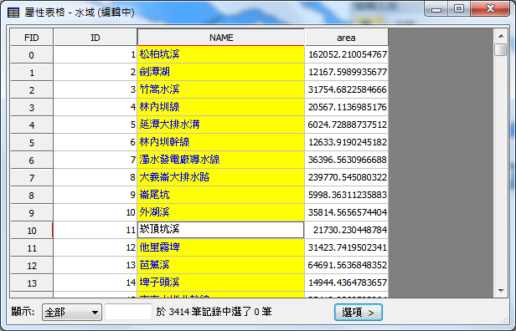Image resolution: width=516 pixels, height=331 pixels.
Task: Click the area column header
Action: click(346, 38)
